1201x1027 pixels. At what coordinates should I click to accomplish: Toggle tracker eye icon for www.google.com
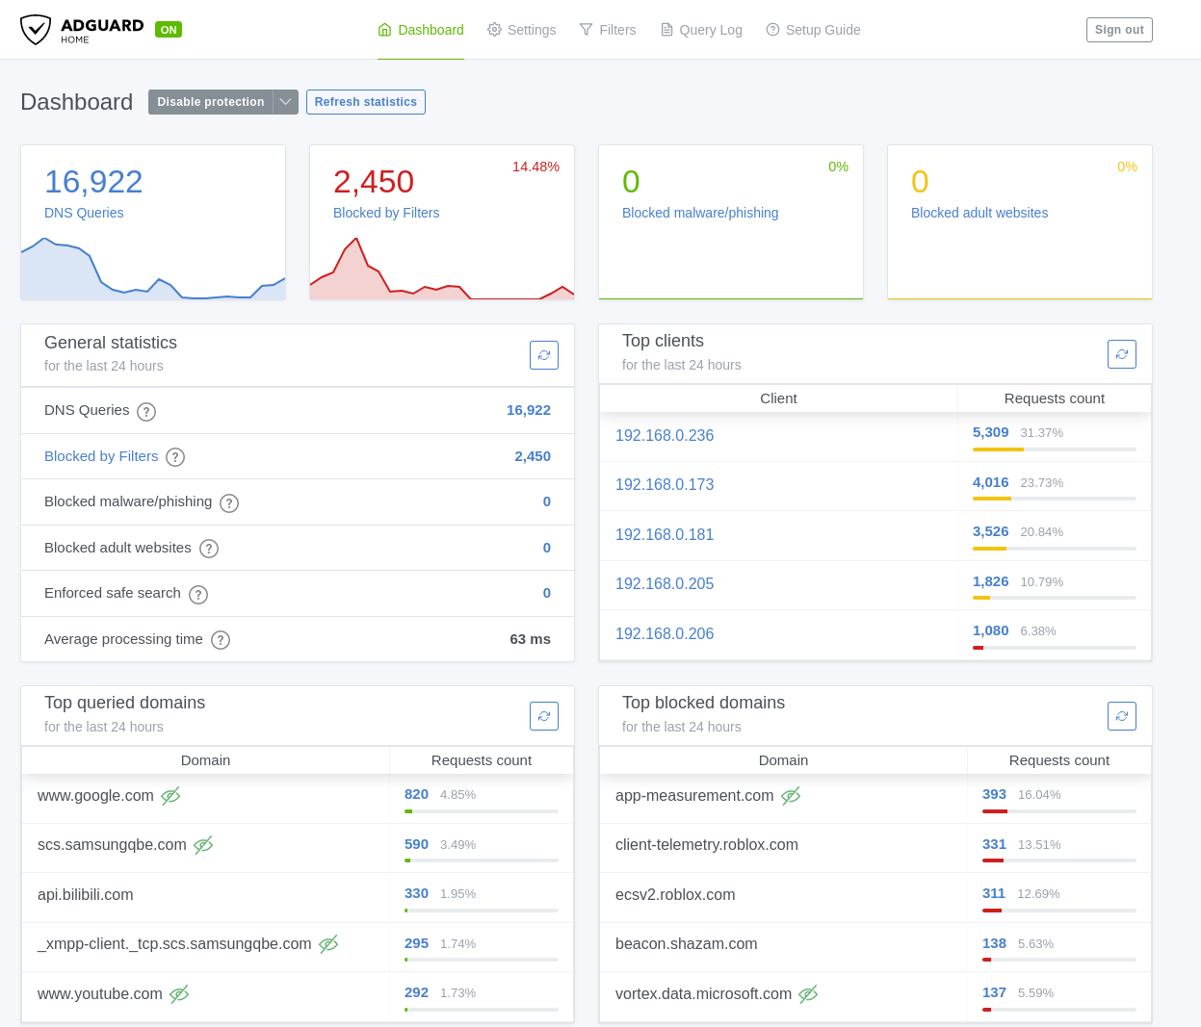pos(170,796)
